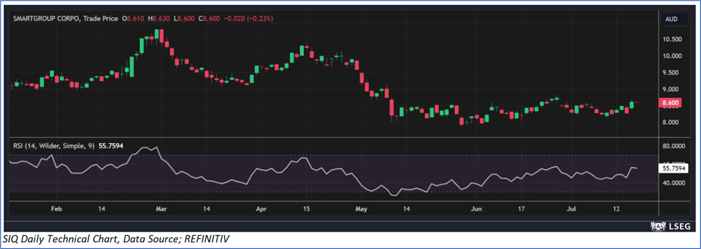This screenshot has height=249, width=701.
Task: Click the Mar date axis label
Action: pyautogui.click(x=161, y=208)
